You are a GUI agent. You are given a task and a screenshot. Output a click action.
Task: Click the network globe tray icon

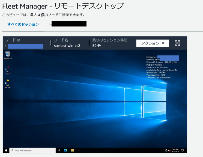coord(166,150)
